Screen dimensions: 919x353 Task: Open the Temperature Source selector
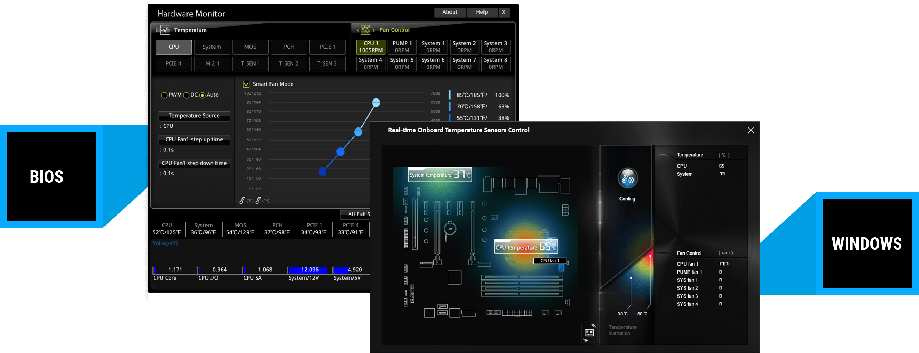[x=194, y=116]
